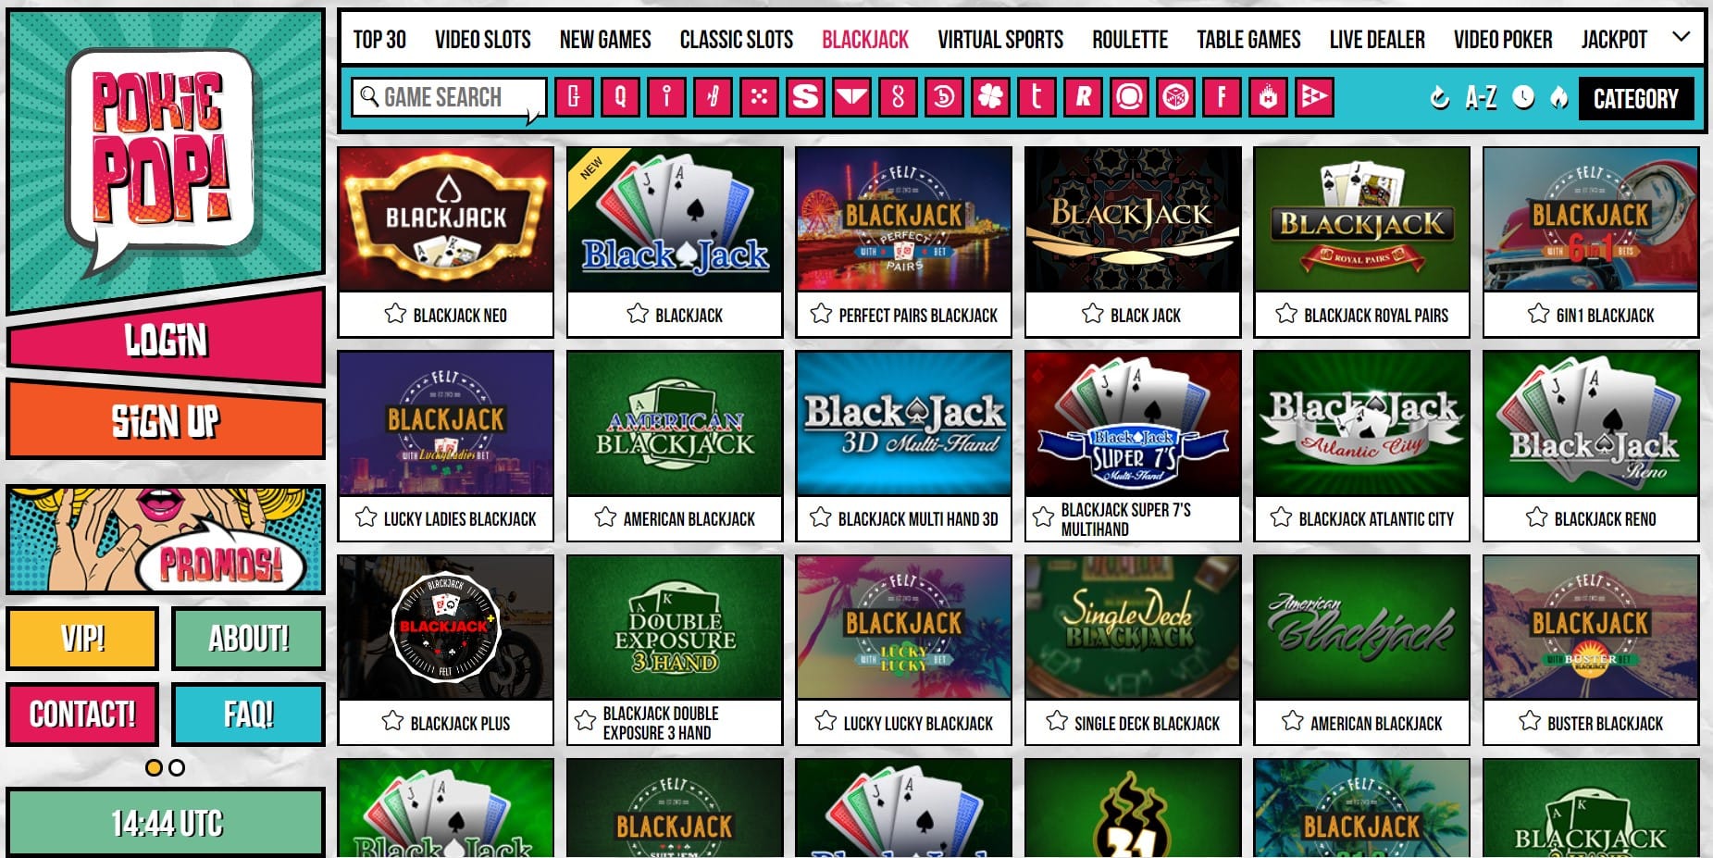Click the four-leaf clover provider icon
This screenshot has width=1713, height=858.
tap(990, 97)
